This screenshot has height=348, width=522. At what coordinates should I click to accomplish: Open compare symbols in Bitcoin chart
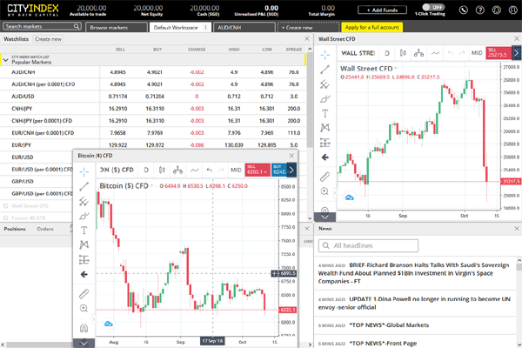(177, 171)
